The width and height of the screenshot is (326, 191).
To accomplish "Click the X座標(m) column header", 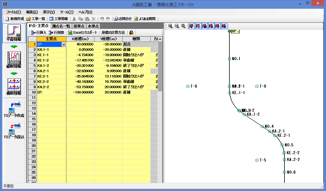I will tap(80, 39).
